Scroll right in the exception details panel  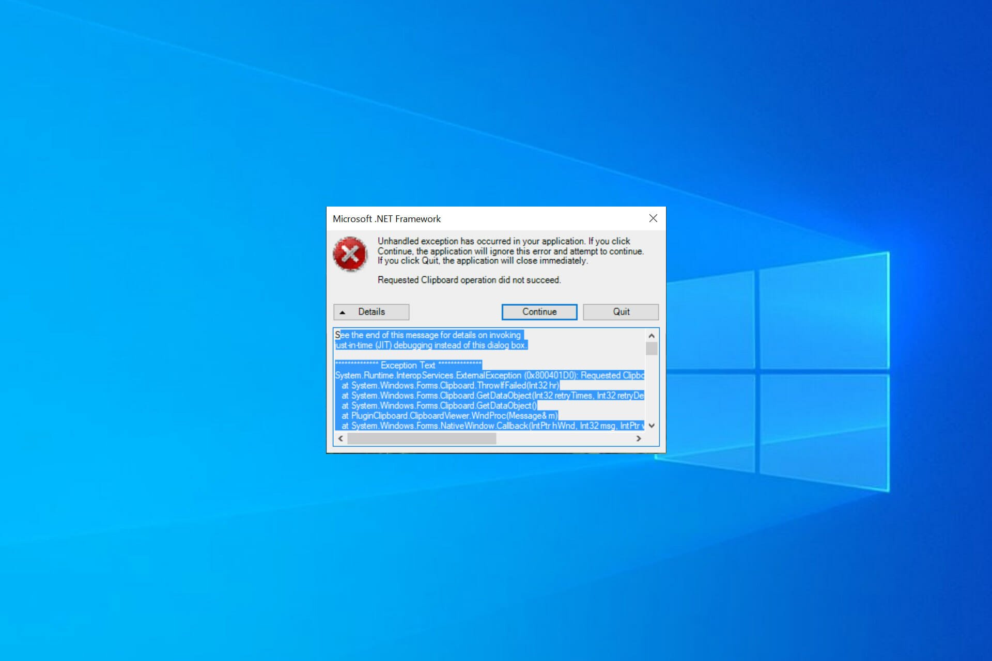(x=638, y=438)
